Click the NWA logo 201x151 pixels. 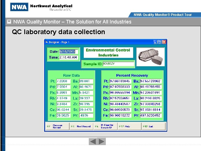[x=19, y=7]
